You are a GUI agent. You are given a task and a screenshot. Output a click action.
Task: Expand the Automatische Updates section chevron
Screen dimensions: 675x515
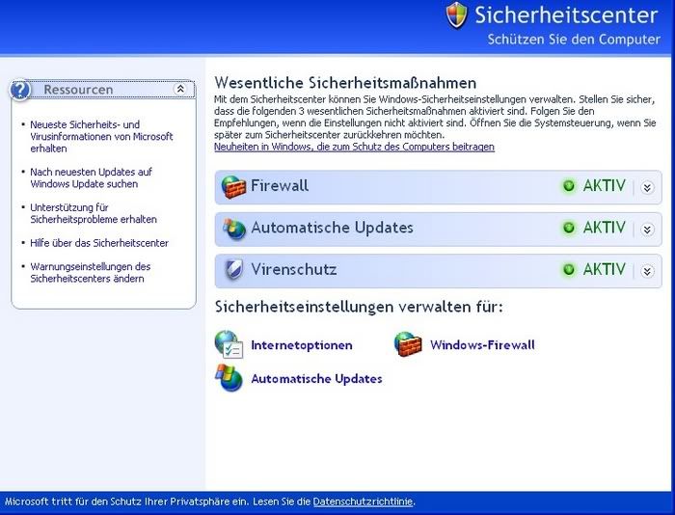click(647, 229)
